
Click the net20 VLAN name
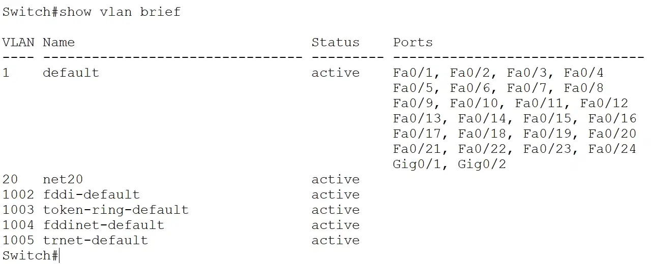tap(63, 179)
